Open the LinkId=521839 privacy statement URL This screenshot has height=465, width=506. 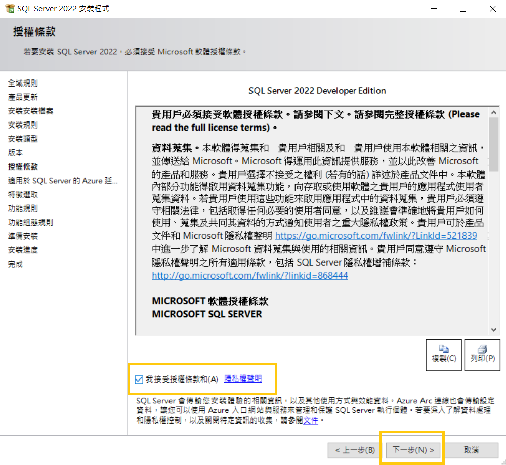376,236
